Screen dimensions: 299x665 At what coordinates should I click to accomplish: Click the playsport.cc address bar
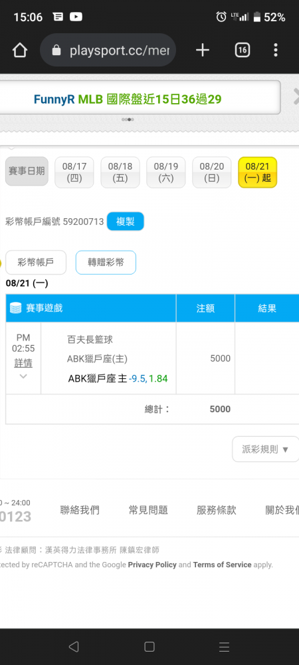[x=108, y=51]
